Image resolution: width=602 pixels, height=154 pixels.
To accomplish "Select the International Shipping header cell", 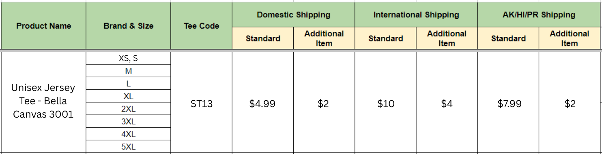I will (416, 15).
